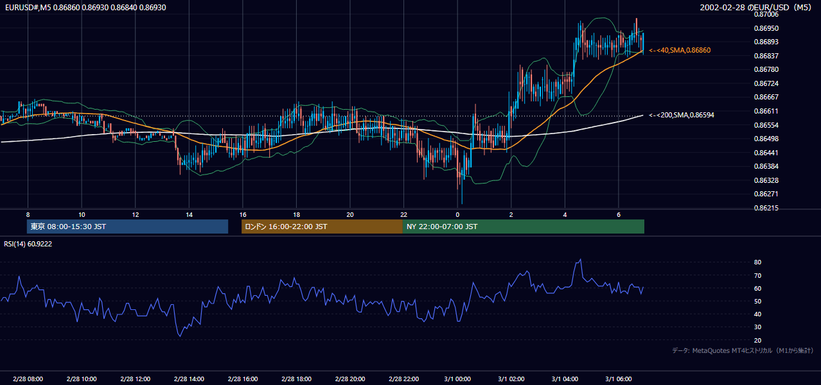Click the '<-<200,SMA,0.86594' indicator label
821x385 pixels.
[682, 115]
